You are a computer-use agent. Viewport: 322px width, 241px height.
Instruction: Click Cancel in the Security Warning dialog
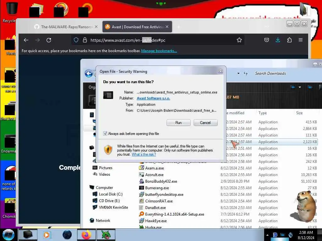[205, 123]
